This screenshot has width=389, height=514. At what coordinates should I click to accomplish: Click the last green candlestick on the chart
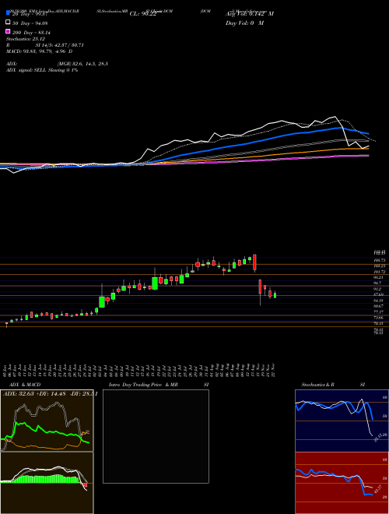coord(275,295)
